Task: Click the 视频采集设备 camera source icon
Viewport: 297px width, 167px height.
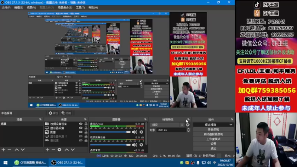Action: click(x=47, y=124)
